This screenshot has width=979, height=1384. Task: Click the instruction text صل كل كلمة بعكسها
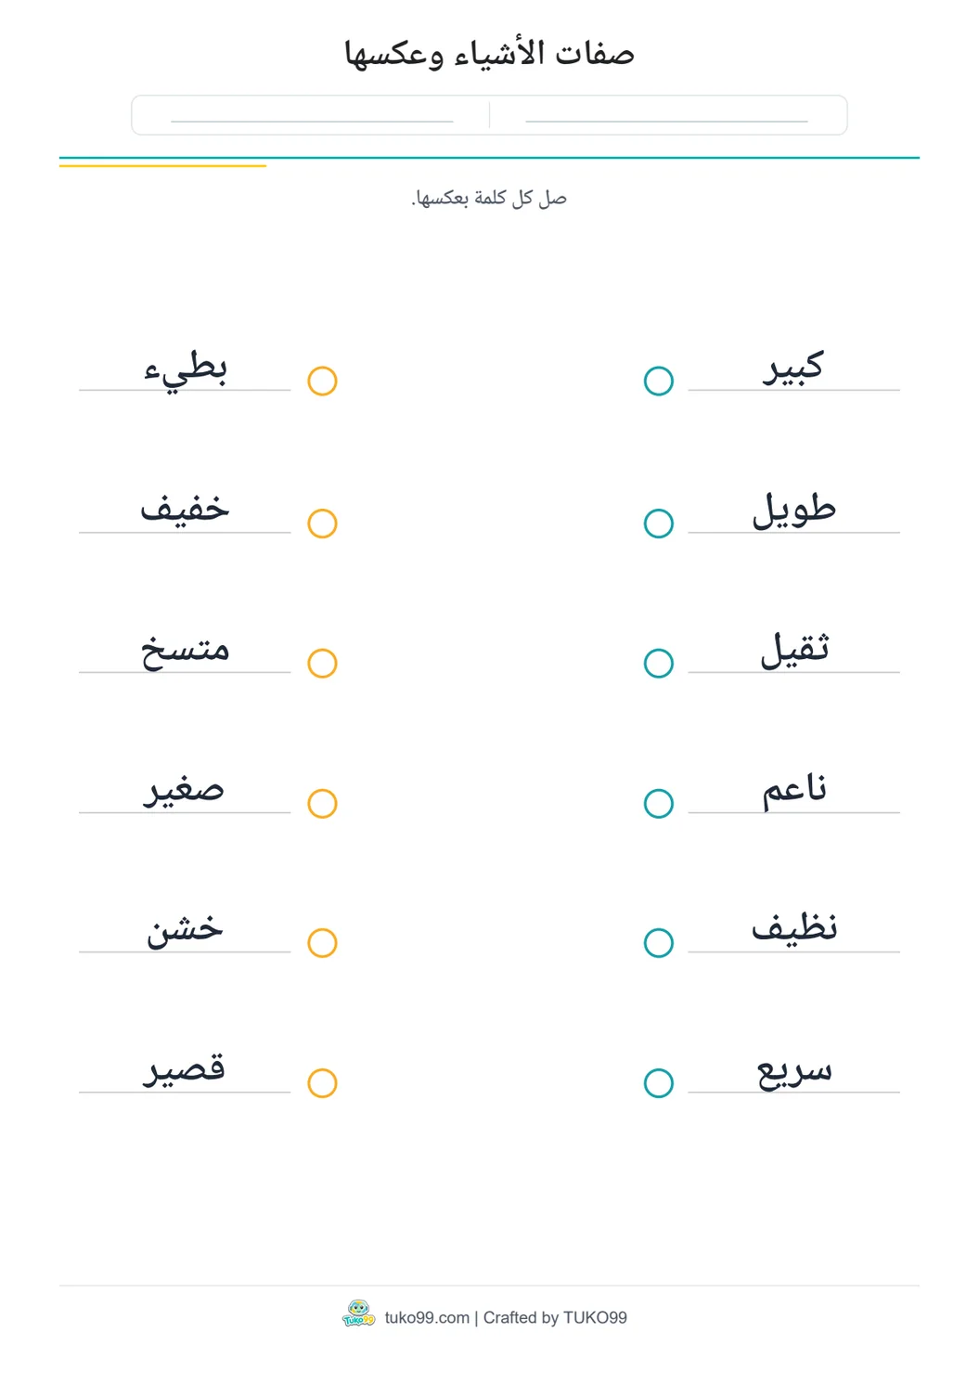pos(489,198)
